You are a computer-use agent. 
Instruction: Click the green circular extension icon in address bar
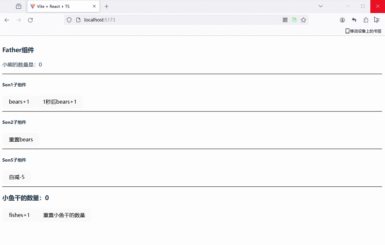click(x=294, y=20)
